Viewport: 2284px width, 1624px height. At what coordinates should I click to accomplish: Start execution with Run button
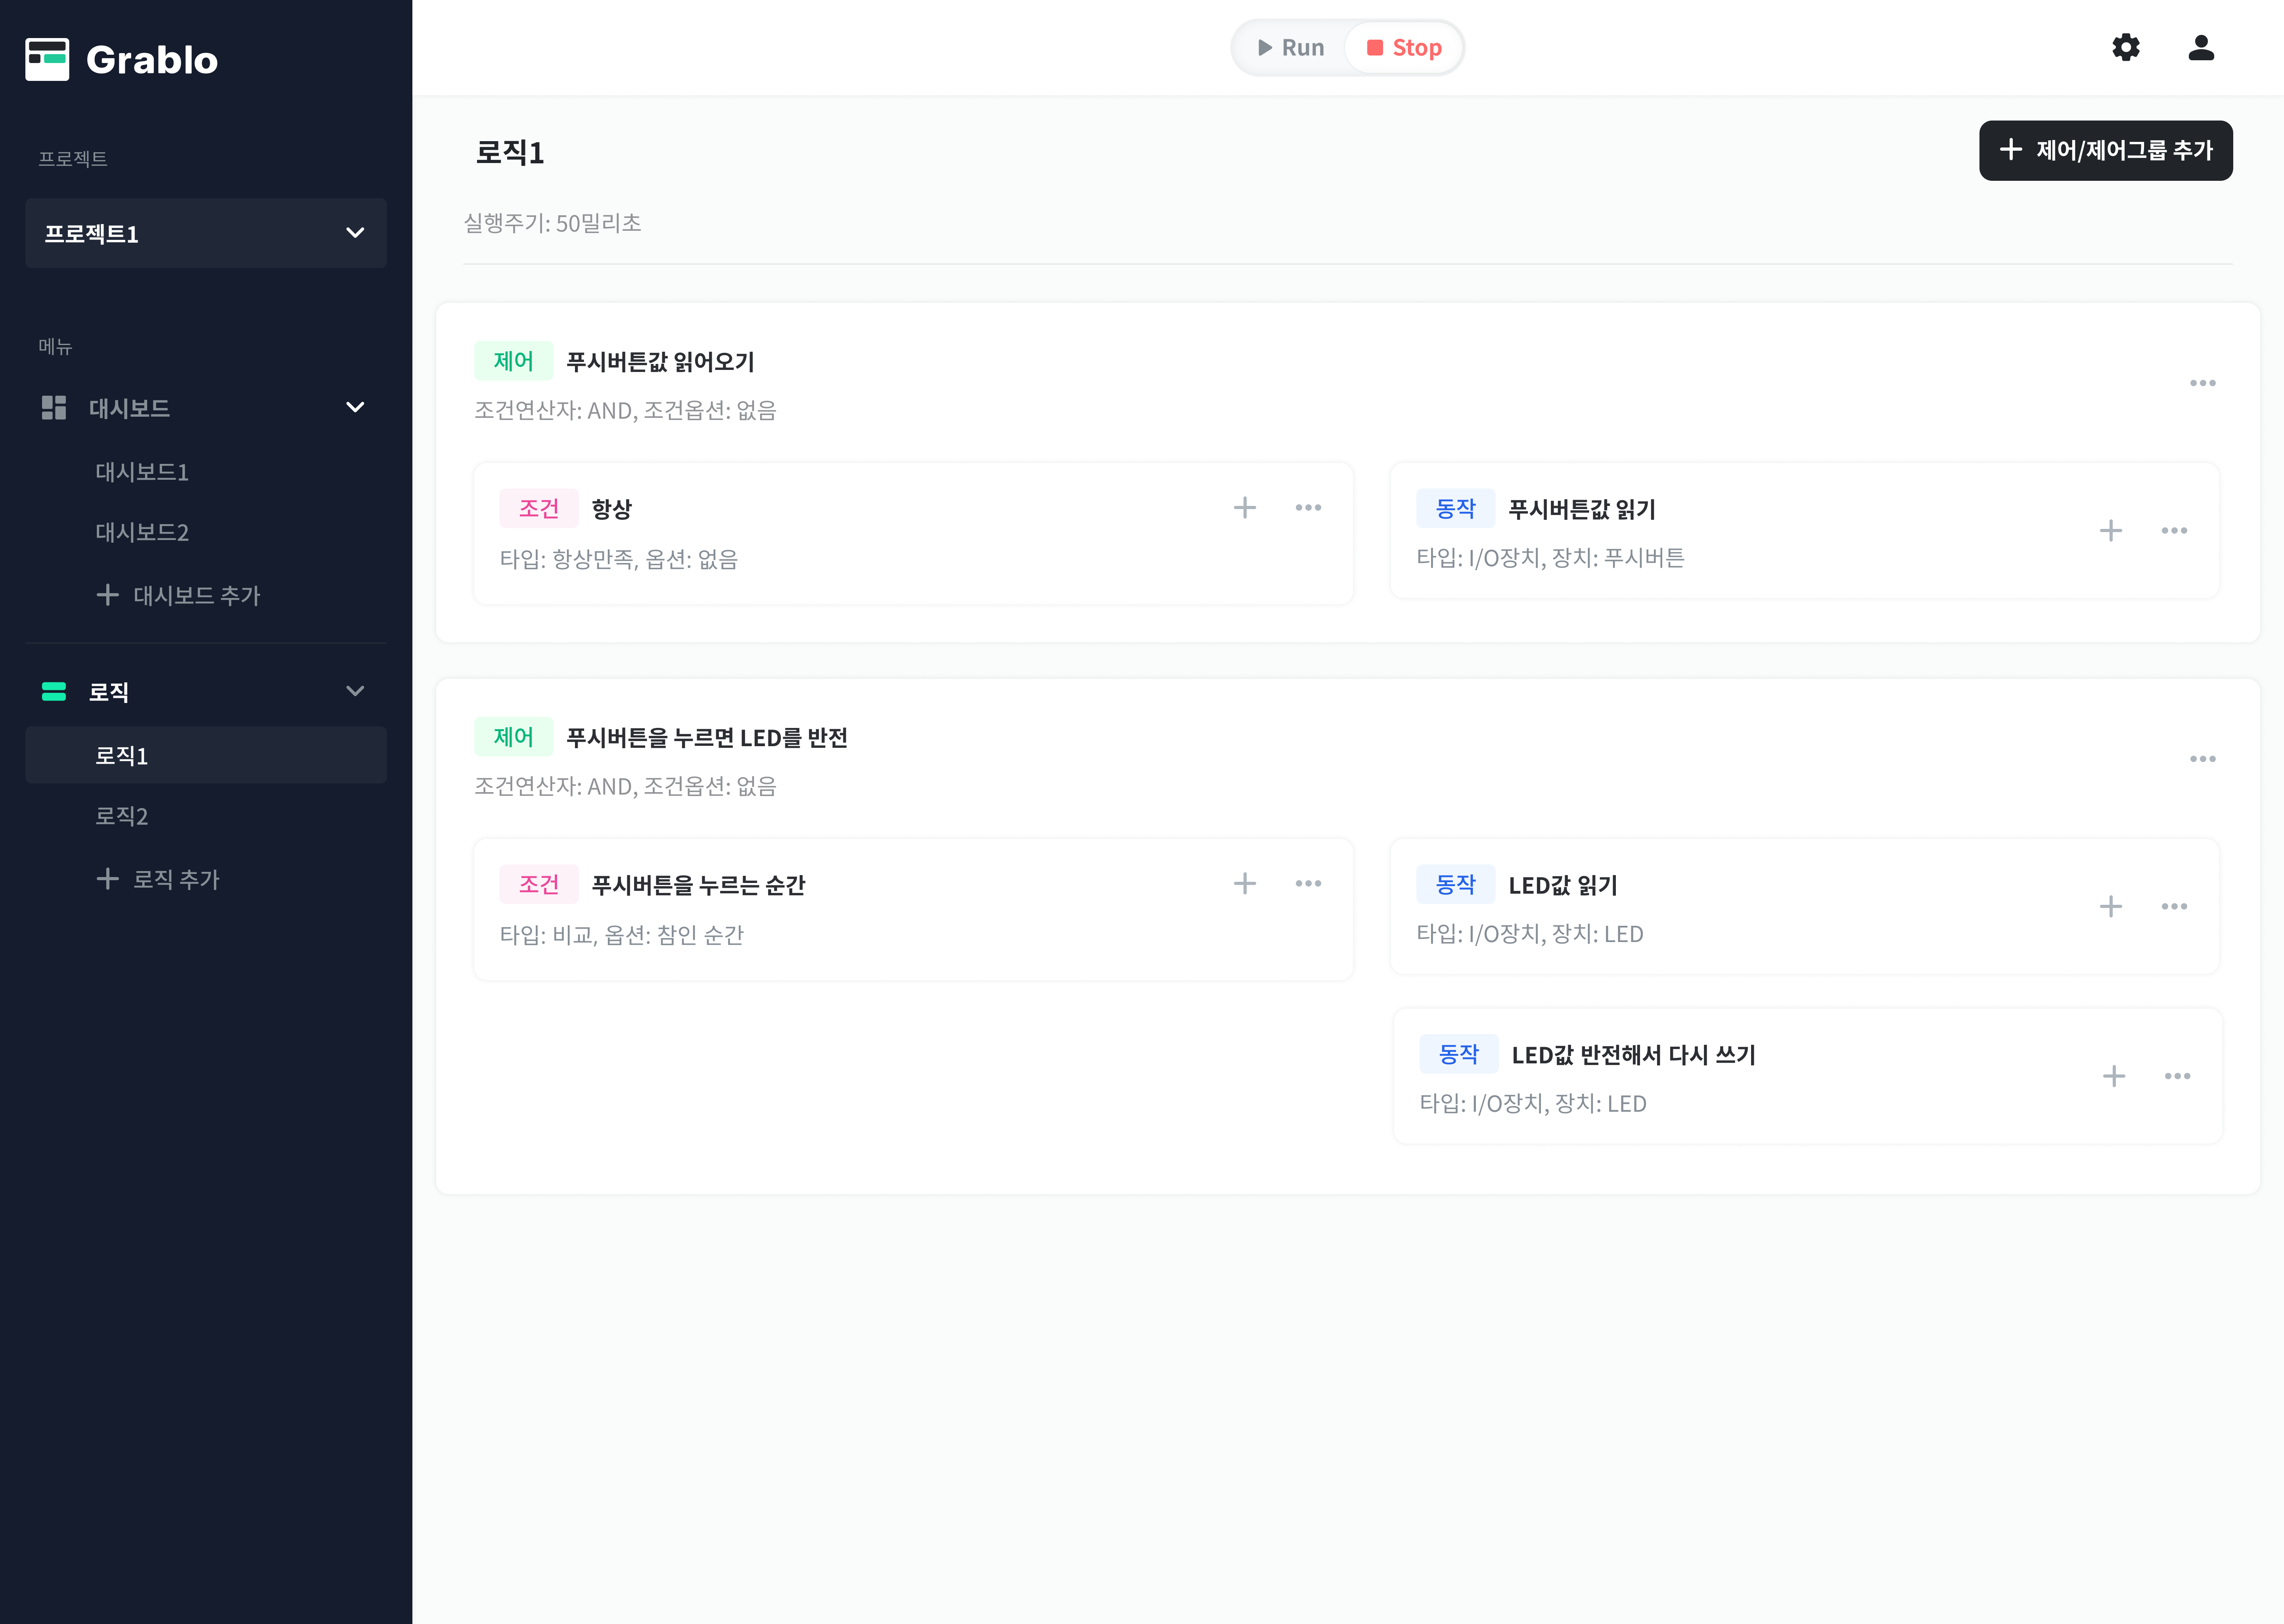pos(1291,48)
